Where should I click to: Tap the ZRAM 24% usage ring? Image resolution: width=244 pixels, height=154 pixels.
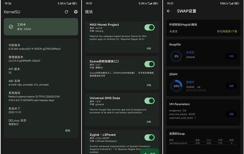[x=176, y=86]
